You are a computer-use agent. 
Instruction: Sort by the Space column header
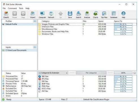point(101,21)
